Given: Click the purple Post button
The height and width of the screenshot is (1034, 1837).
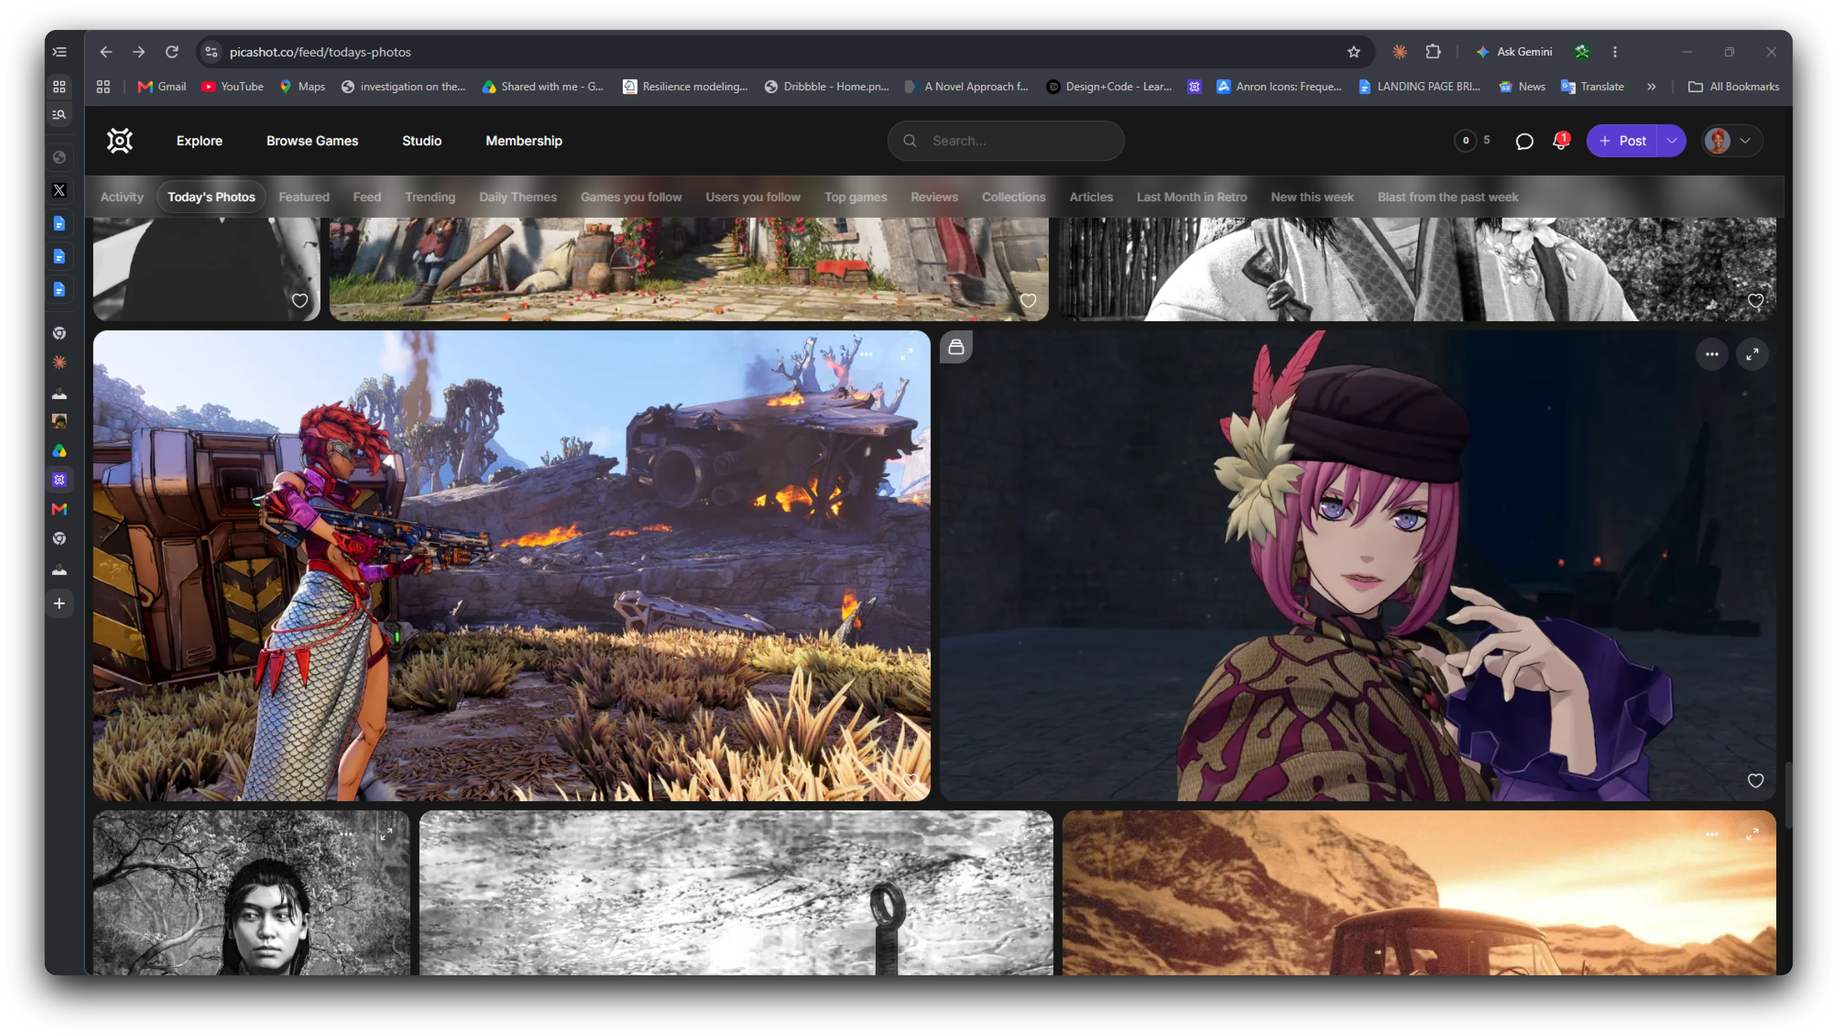Looking at the screenshot, I should click(x=1622, y=140).
